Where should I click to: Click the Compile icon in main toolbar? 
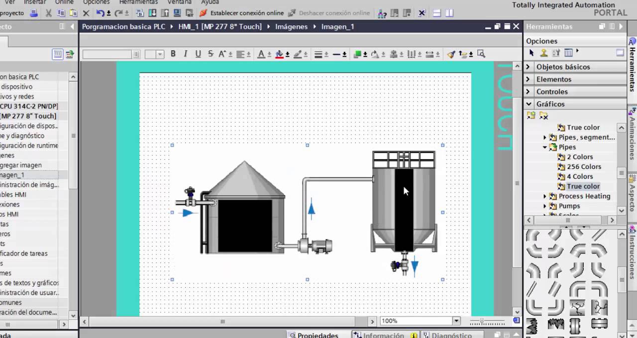[140, 13]
